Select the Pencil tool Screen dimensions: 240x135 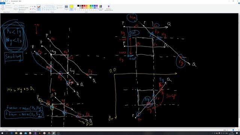(x=30, y=7)
